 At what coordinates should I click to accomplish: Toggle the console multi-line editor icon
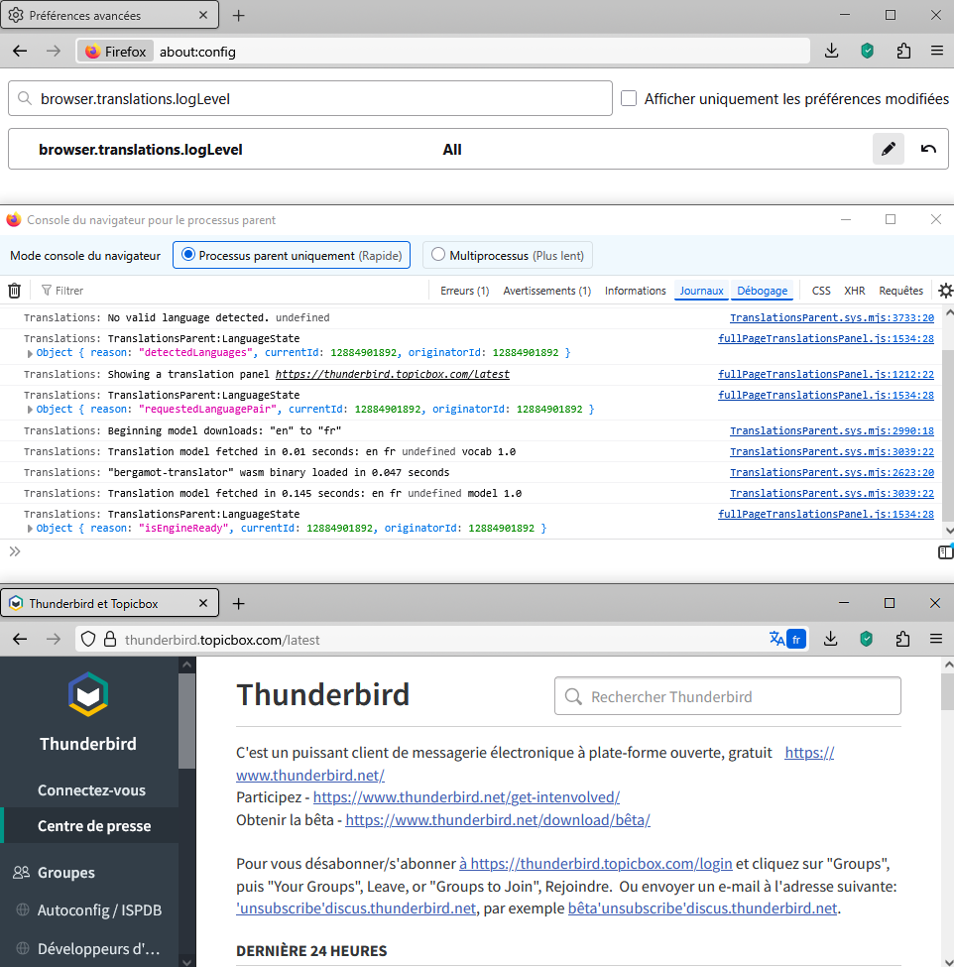pos(945,552)
